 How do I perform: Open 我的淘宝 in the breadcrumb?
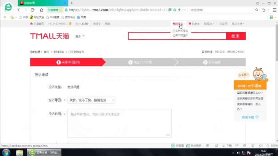click(59, 52)
